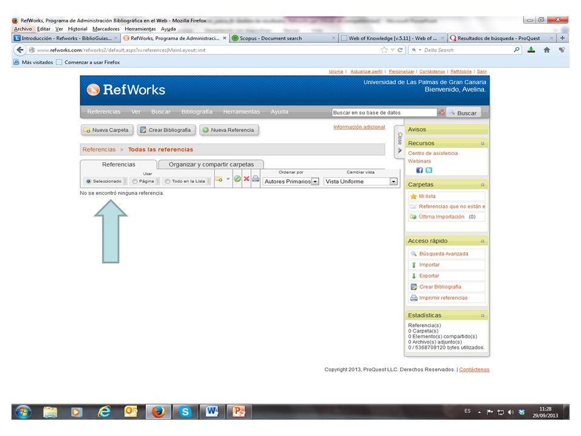This screenshot has width=581, height=436.
Task: Open the search engine selector dropdown
Action: (416, 50)
